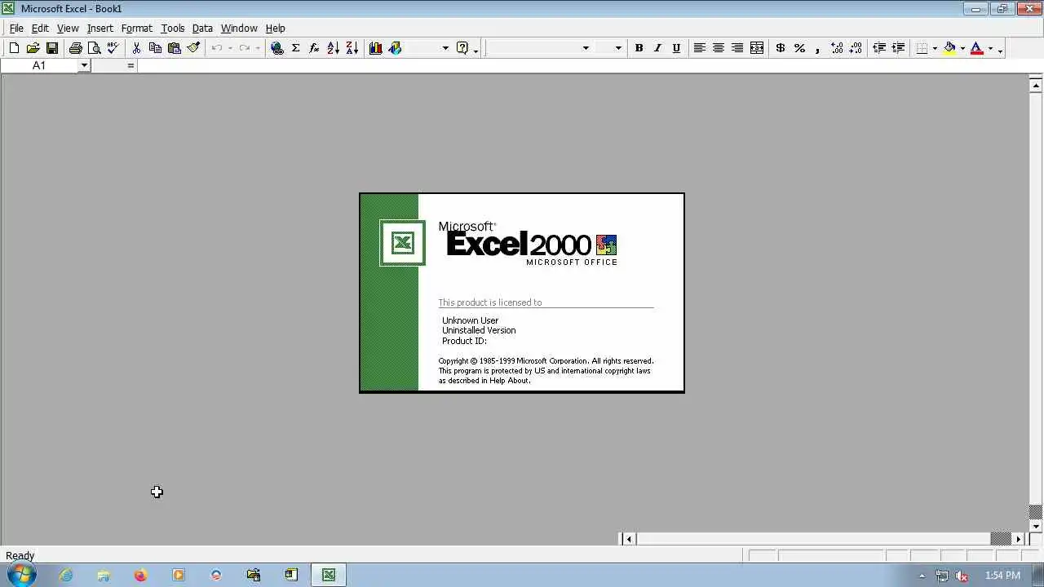Click the New workbook icon
Screen dimensions: 1044x587
point(14,48)
